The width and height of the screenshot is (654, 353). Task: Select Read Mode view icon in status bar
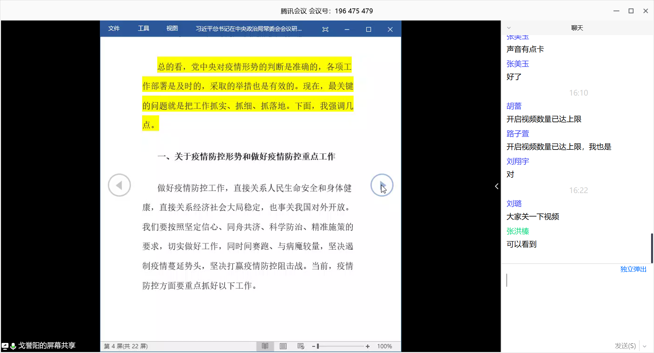point(265,346)
